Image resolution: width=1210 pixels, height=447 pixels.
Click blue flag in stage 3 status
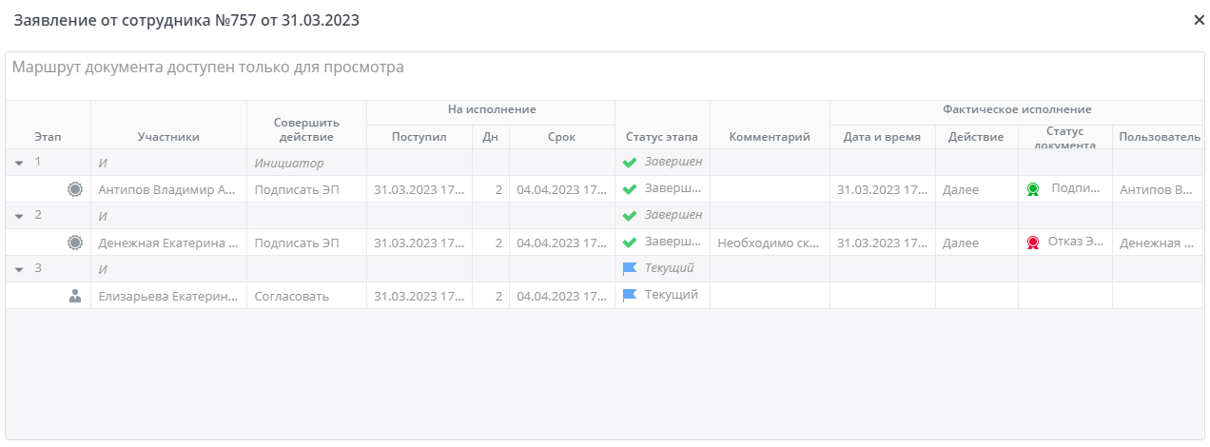coord(630,269)
